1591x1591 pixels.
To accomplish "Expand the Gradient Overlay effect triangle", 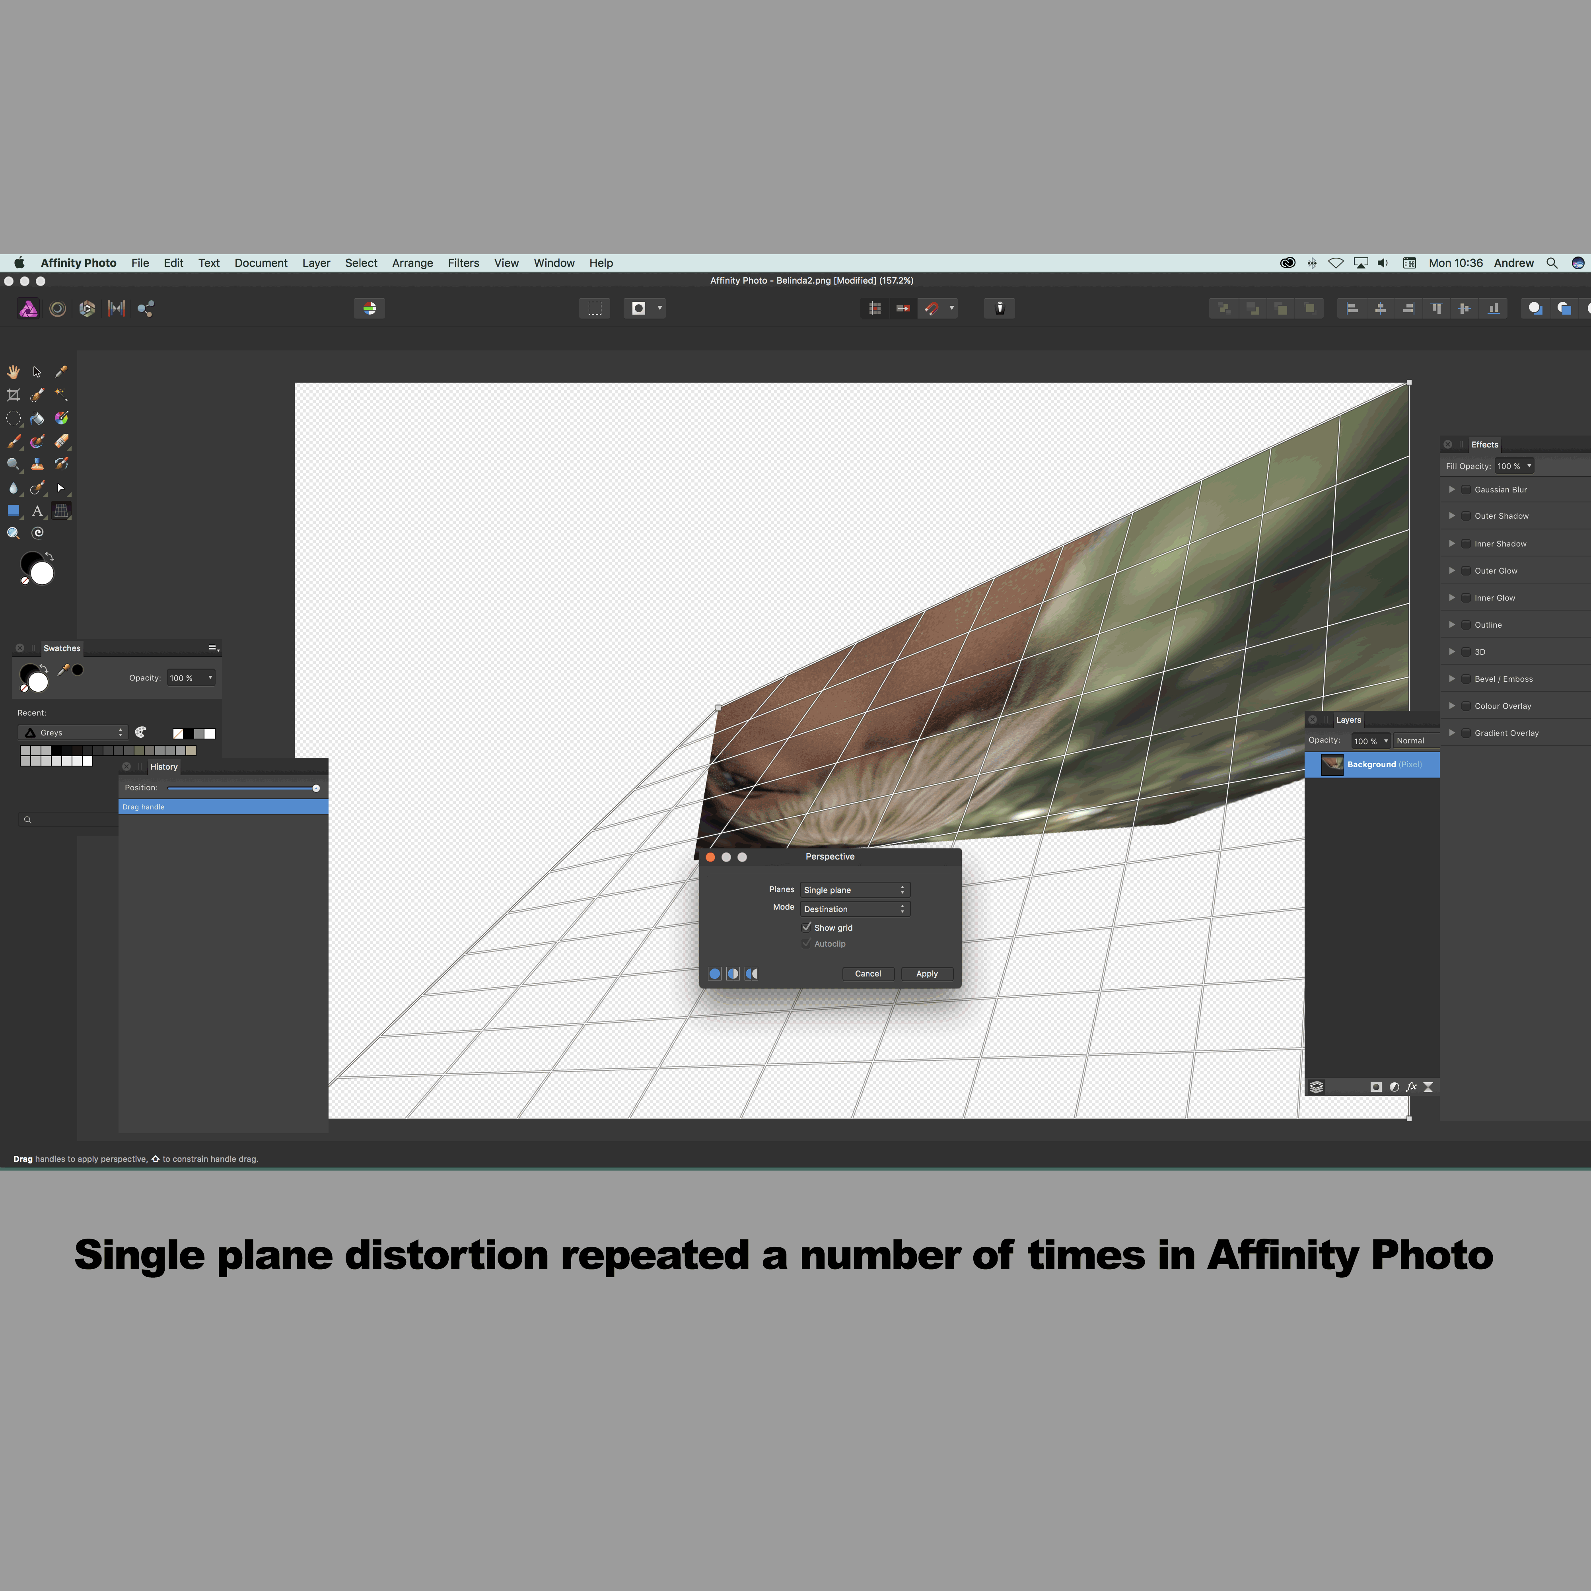I will coord(1452,733).
